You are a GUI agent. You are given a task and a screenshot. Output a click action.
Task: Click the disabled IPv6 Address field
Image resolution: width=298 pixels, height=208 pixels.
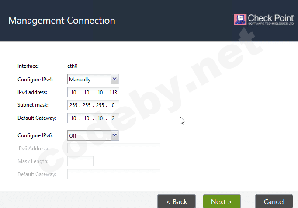coord(114,148)
